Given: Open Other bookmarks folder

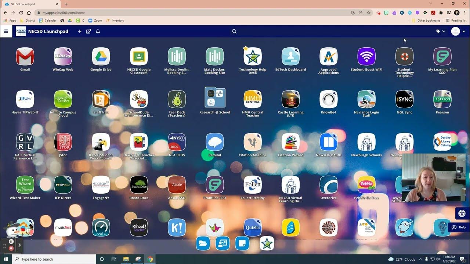Looking at the screenshot, I should pyautogui.click(x=426, y=21).
